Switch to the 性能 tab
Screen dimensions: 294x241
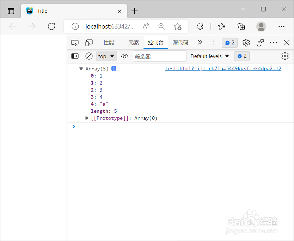click(109, 43)
